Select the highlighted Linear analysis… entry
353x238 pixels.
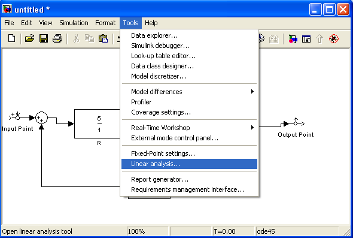(x=189, y=164)
